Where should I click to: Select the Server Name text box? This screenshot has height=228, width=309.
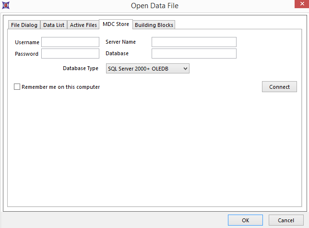[x=194, y=42]
